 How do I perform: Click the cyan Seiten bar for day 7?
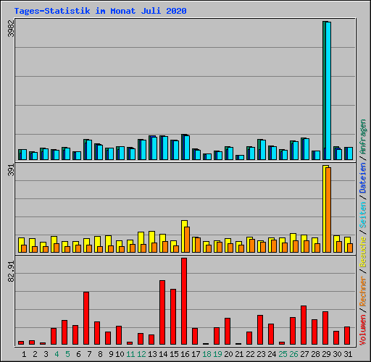[x=89, y=150]
